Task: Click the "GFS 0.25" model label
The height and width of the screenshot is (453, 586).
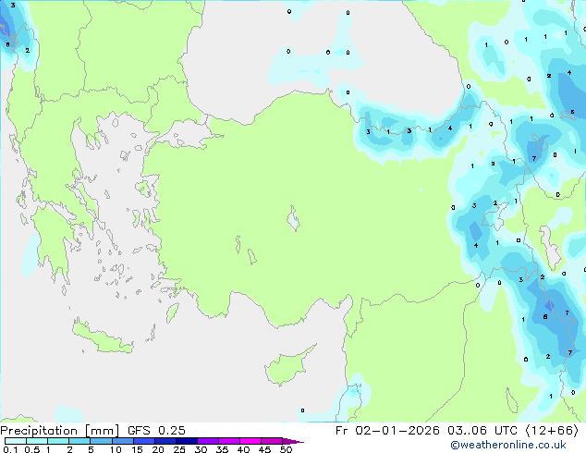Action: pos(156,431)
